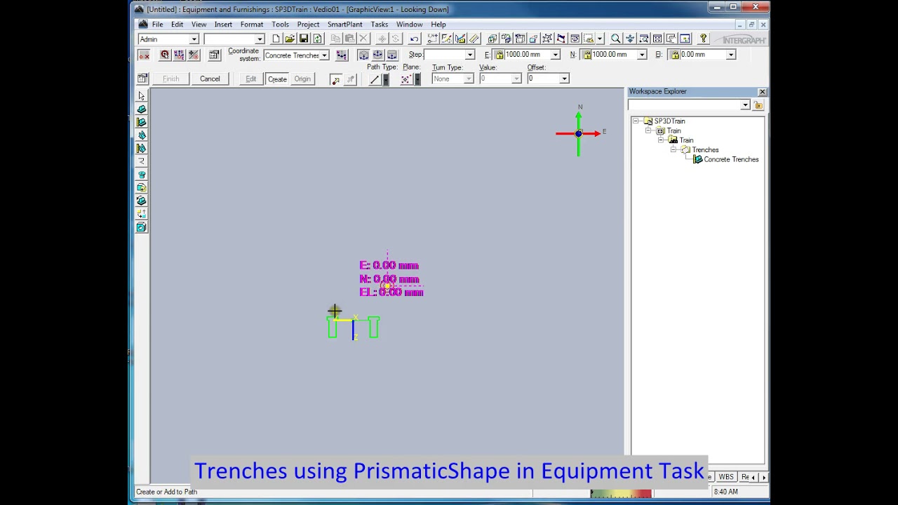Click the Undo arrow icon
The height and width of the screenshot is (505, 898).
(x=414, y=39)
